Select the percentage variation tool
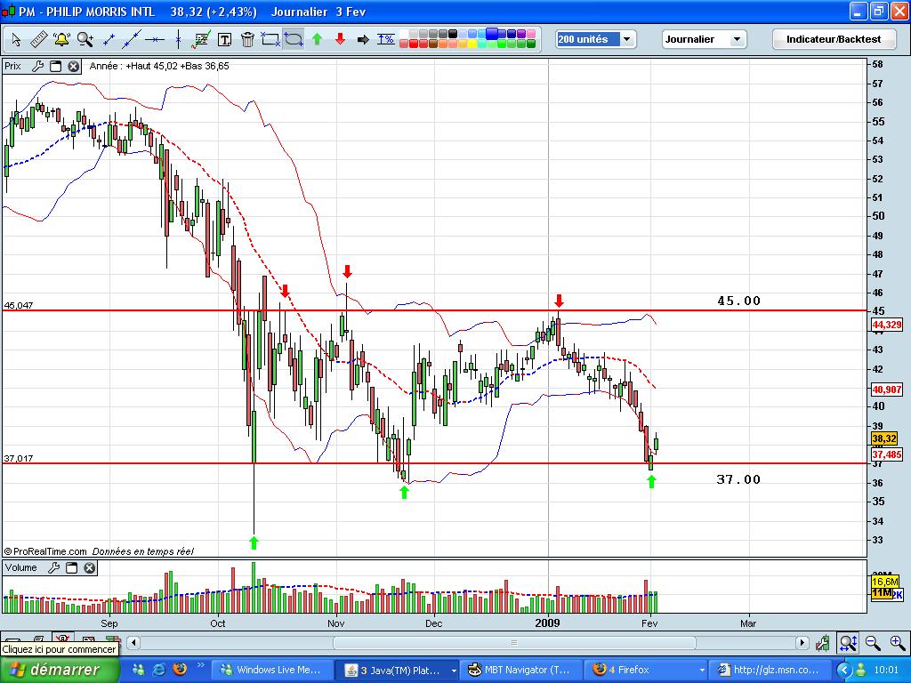The height and width of the screenshot is (683, 911). [x=386, y=39]
